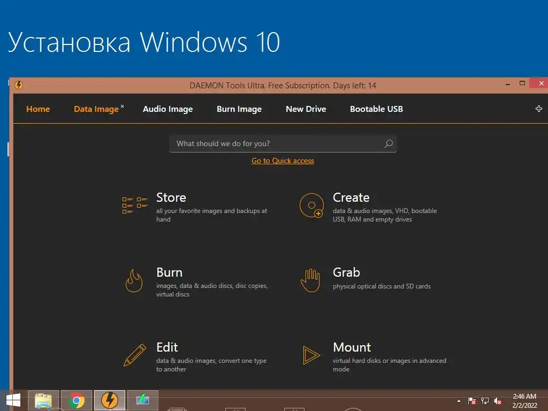548x411 pixels.
Task: Switch to DAEMON Tools taskbar button
Action: coord(110,400)
